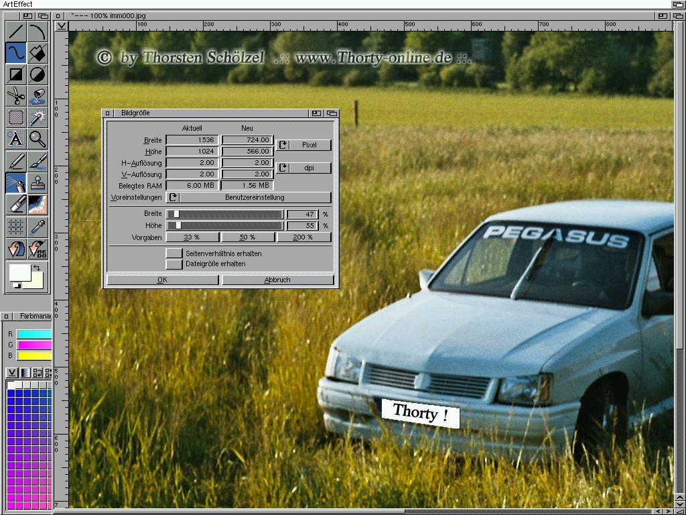Image resolution: width=686 pixels, height=515 pixels.
Task: Cycle the dpi resolution unit selector
Action: click(303, 168)
